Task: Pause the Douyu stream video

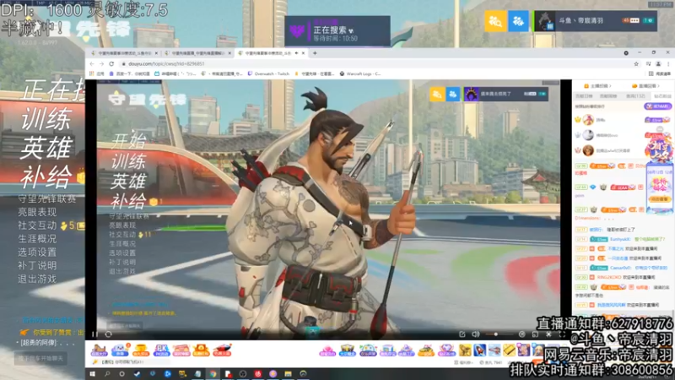Action: coord(94,334)
